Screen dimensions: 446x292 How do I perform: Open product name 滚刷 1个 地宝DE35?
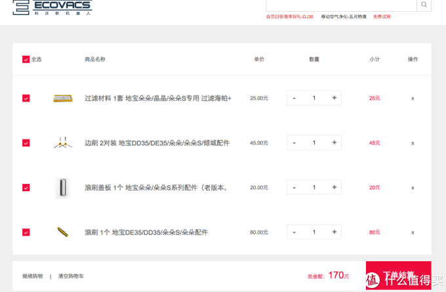click(x=146, y=232)
